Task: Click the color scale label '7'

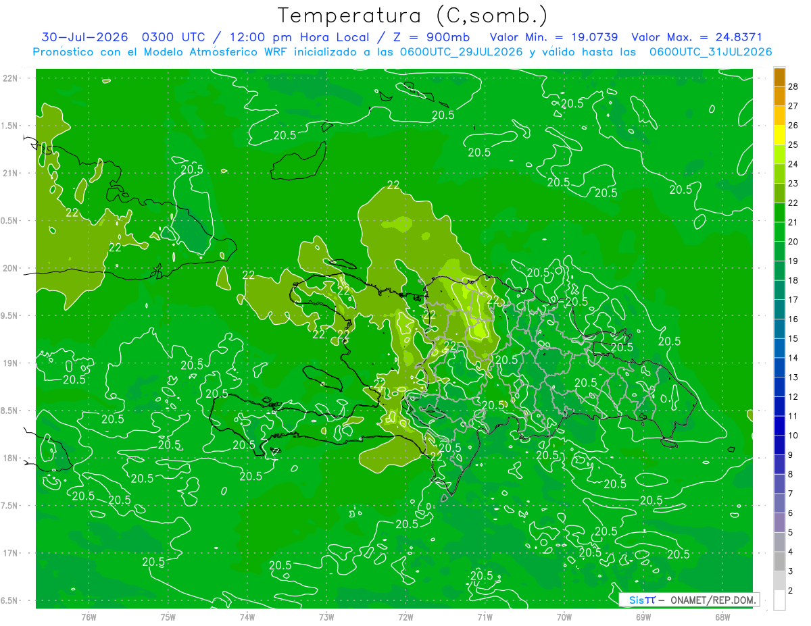Action: click(x=791, y=494)
